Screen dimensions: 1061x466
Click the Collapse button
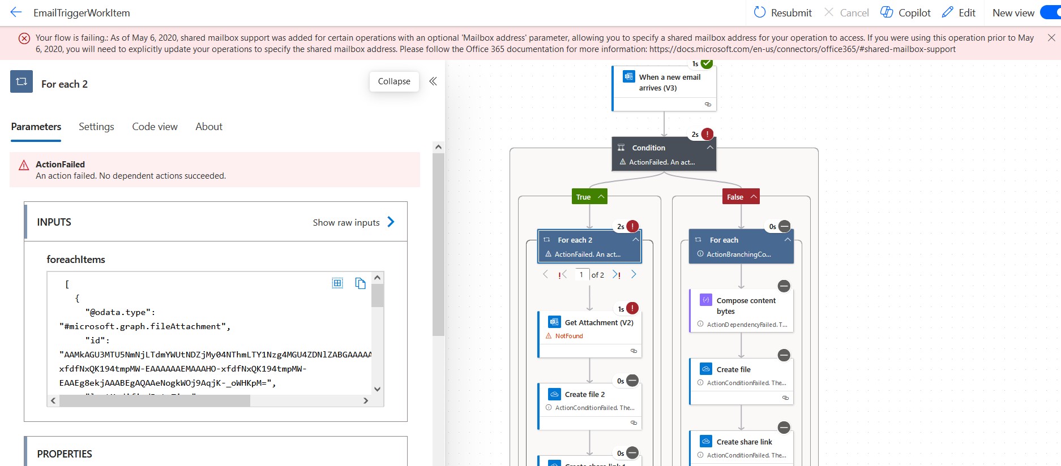[x=394, y=81]
